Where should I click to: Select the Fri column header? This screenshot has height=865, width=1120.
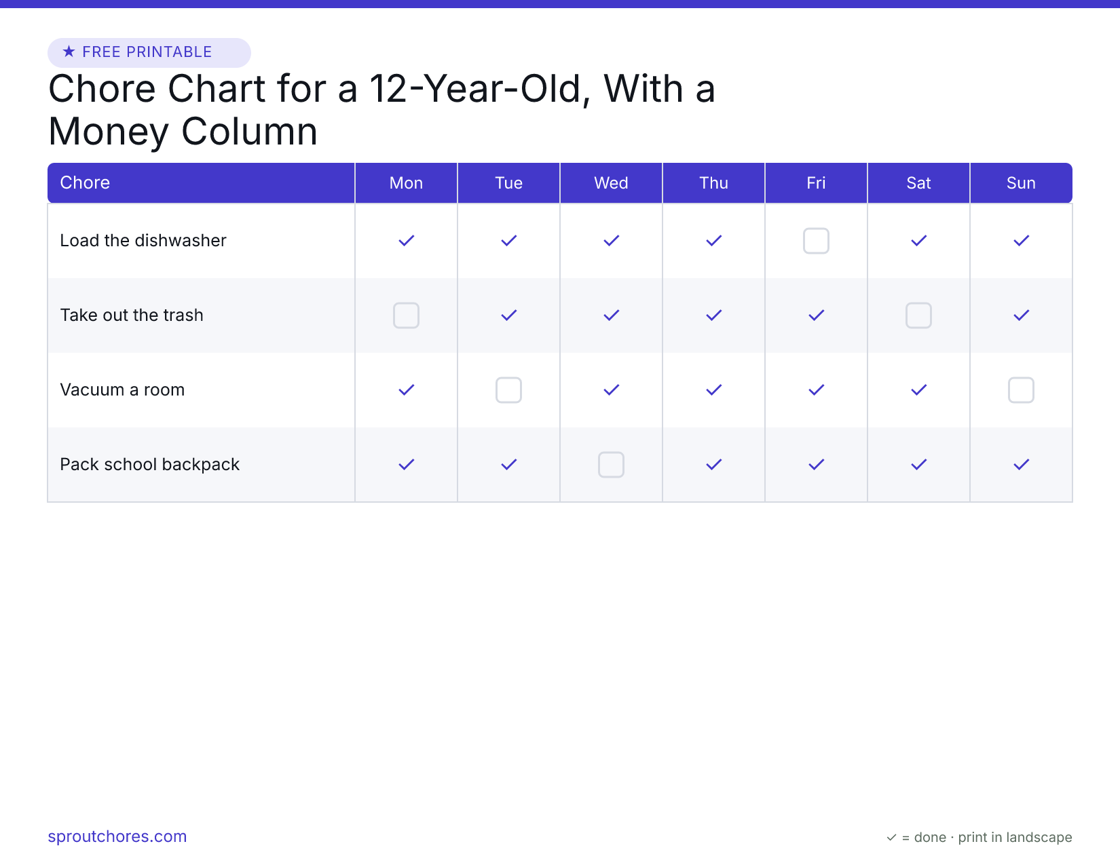[x=816, y=182]
